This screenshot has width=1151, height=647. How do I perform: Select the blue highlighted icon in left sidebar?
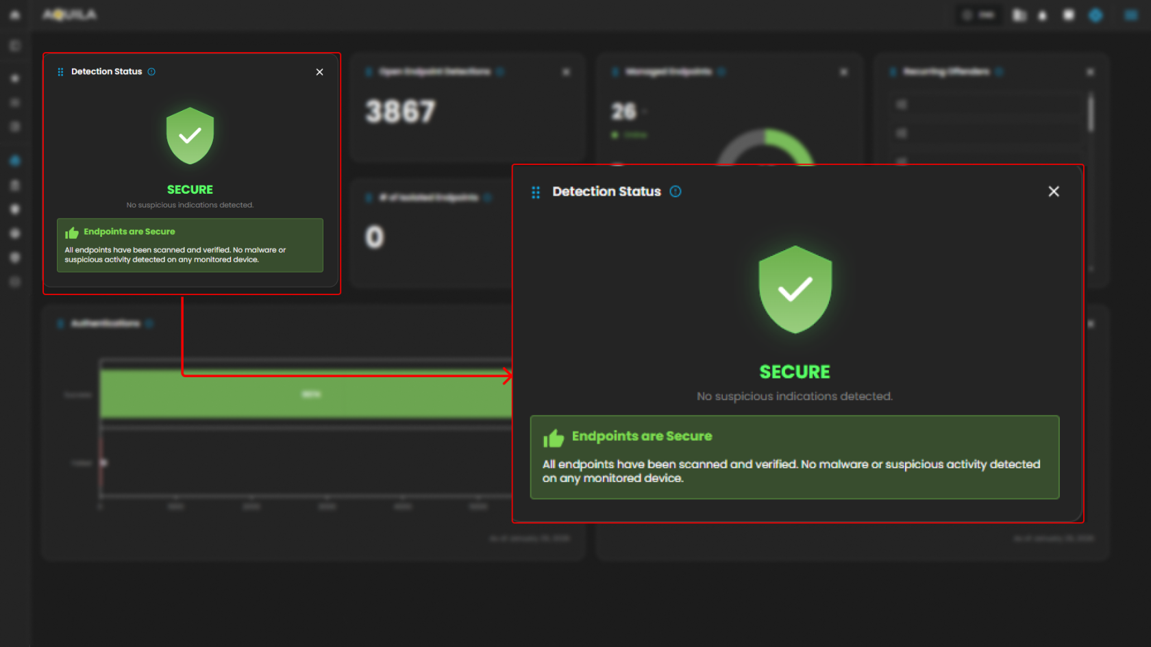click(15, 161)
